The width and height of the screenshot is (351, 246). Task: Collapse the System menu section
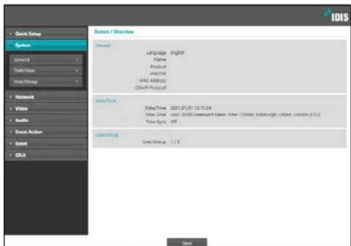46,45
